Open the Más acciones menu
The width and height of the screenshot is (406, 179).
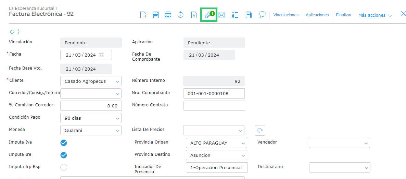click(375, 15)
